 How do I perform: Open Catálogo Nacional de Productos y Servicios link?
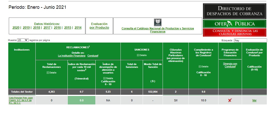click(158, 30)
